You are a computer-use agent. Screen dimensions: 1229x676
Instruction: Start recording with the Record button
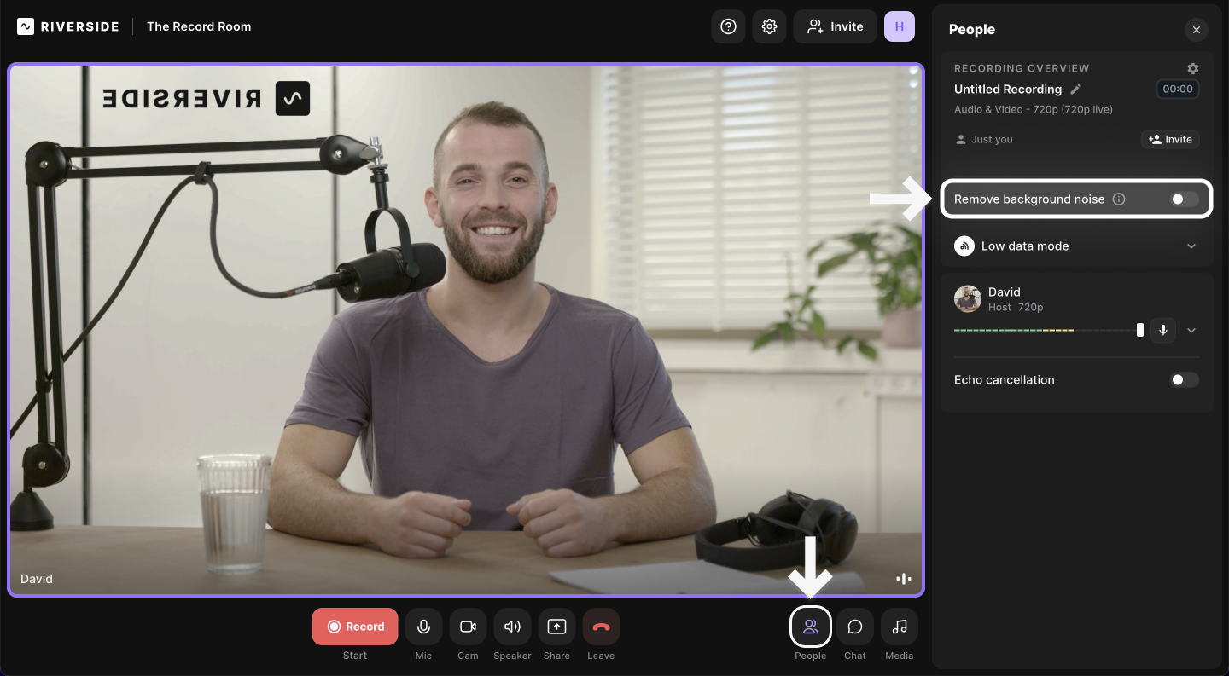click(355, 627)
